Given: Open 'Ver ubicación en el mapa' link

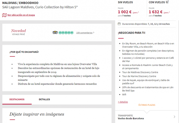Looking at the screenshot, I should click(x=21, y=15).
